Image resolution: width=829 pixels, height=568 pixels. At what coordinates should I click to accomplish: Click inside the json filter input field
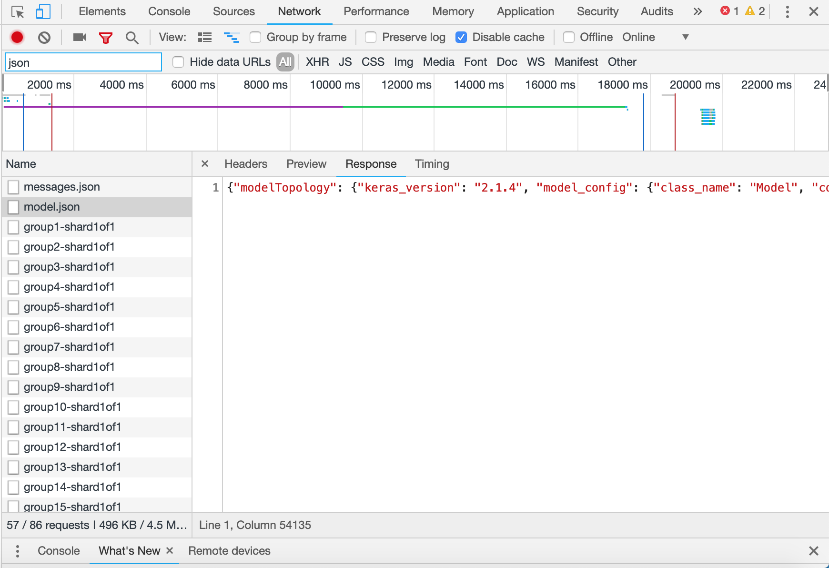click(83, 62)
